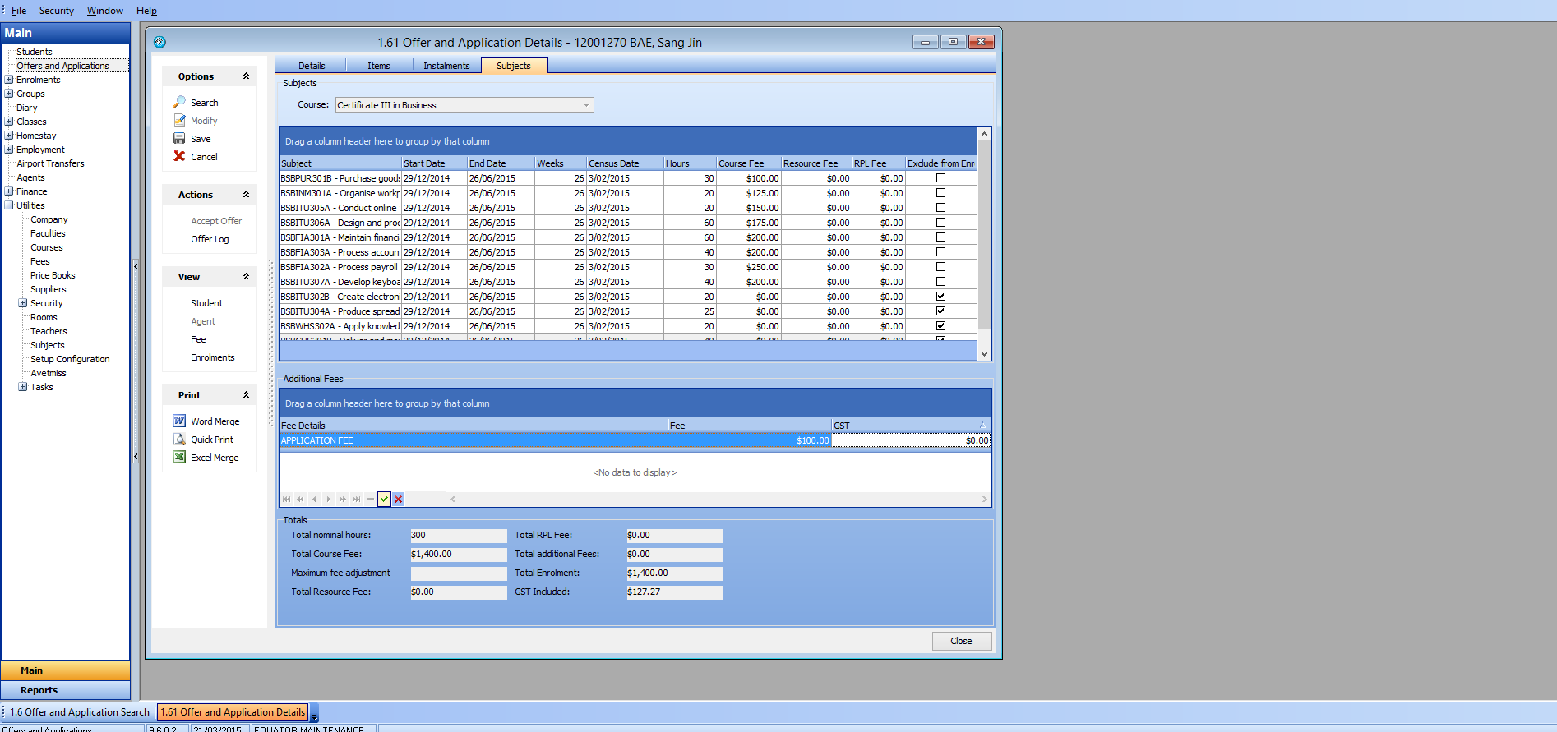Collapse the Options panel section

246,76
